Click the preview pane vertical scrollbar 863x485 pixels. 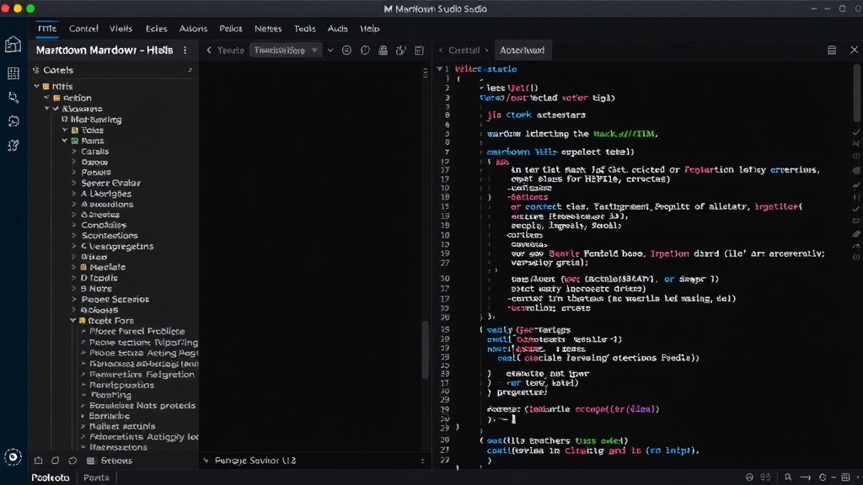(x=425, y=350)
